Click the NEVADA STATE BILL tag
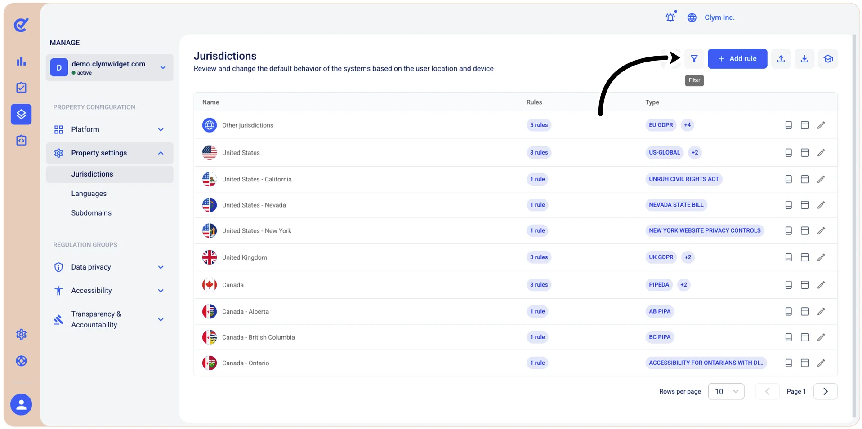Image resolution: width=862 pixels, height=429 pixels. tap(676, 205)
